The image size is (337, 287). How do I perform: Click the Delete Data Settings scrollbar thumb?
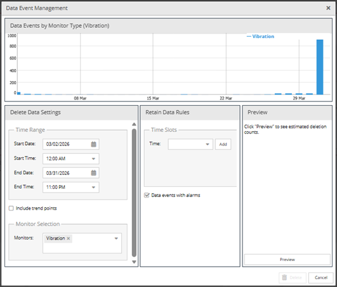[x=134, y=193]
